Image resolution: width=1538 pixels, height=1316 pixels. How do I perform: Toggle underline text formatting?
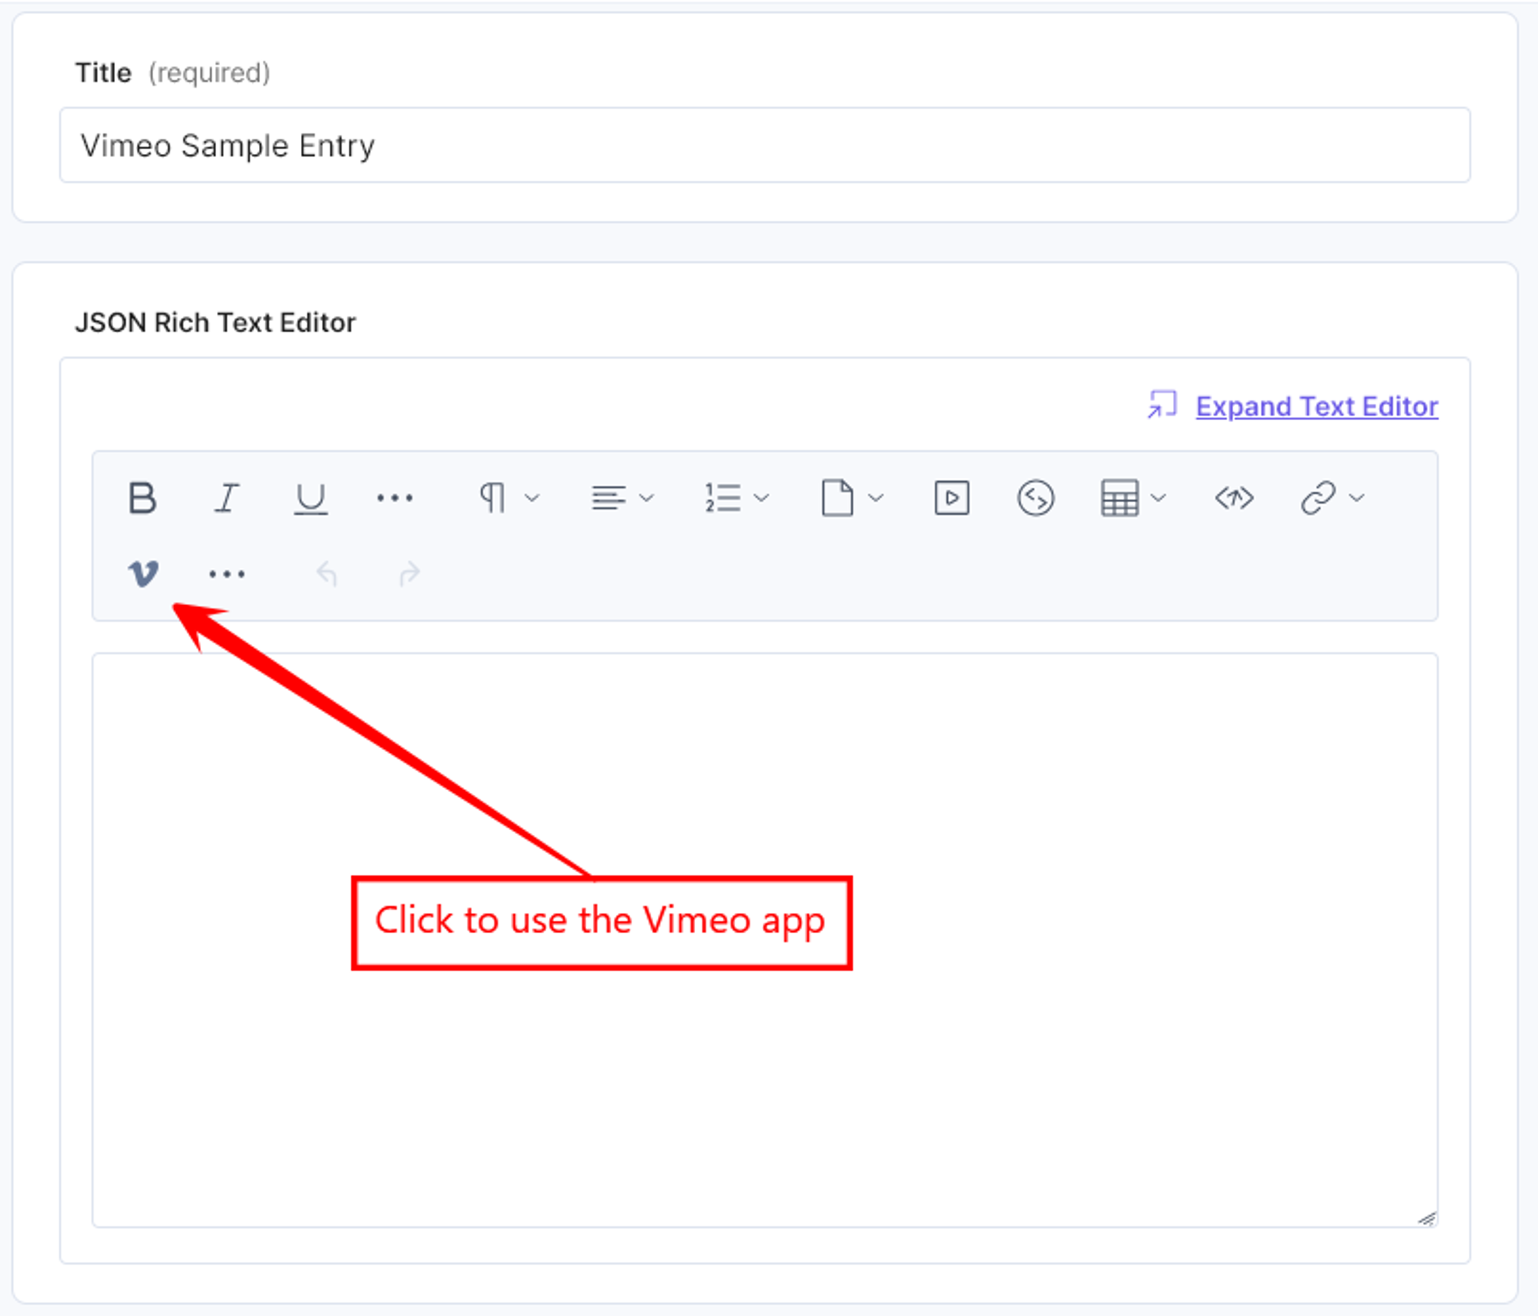(x=310, y=498)
